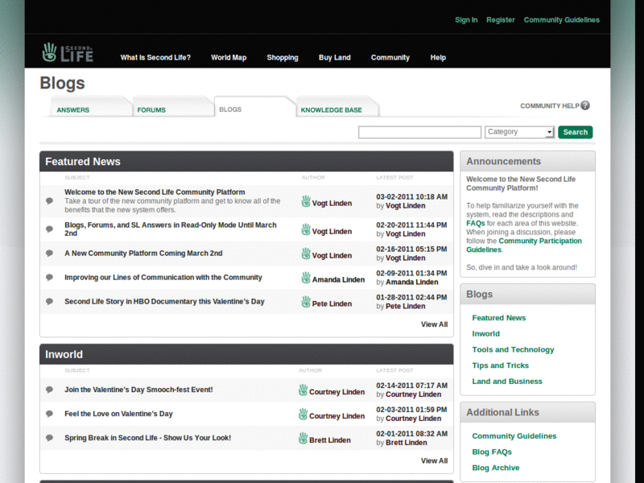The width and height of the screenshot is (644, 483).
Task: Open post 'Feel the Love on Valentine's Day'
Action: [x=118, y=414]
